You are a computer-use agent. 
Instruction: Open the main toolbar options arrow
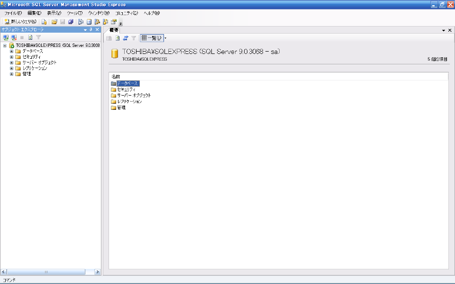tap(121, 23)
